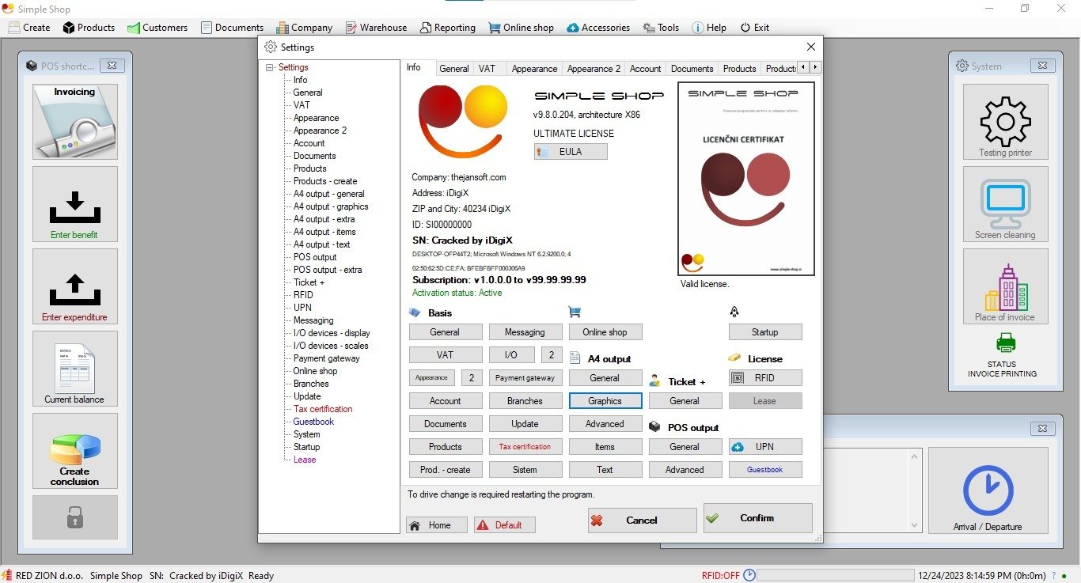Open the Warehouse menu
The image size is (1081, 583).
pos(375,27)
